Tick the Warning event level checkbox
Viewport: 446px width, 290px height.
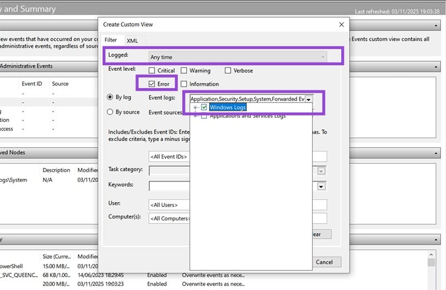[x=185, y=71]
